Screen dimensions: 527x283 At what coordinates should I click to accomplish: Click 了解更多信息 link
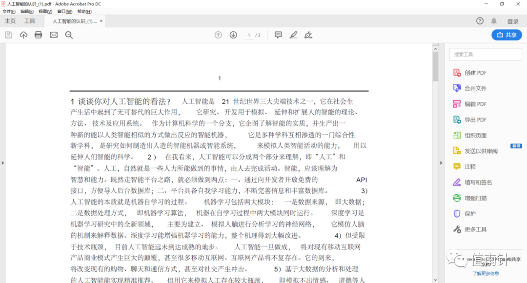[x=486, y=274]
